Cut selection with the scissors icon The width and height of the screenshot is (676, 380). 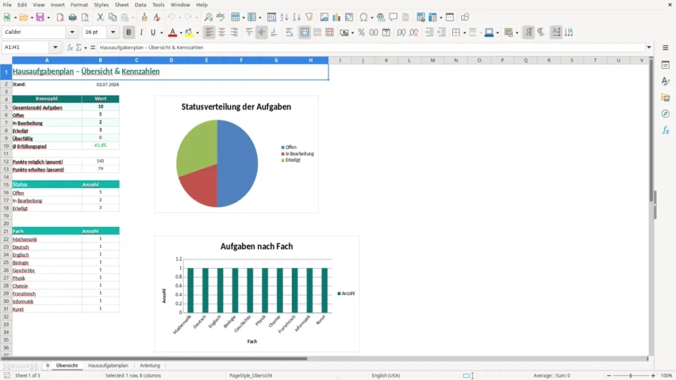point(100,17)
